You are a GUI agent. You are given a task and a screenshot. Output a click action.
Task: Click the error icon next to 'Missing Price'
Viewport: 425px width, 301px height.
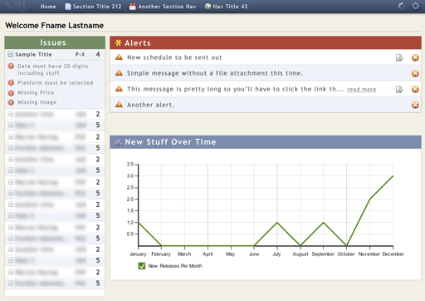(11, 92)
